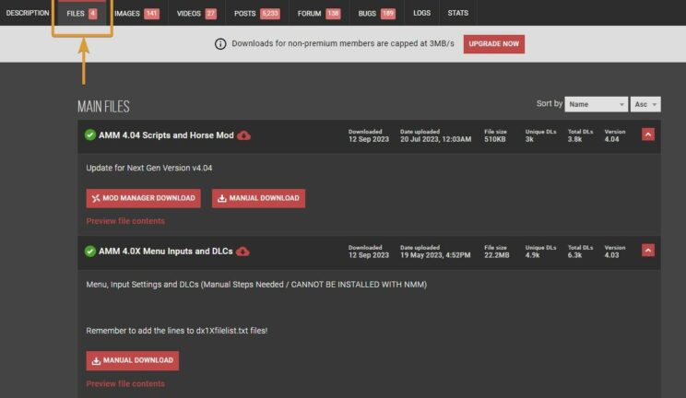Click cloud icon next to AMM 4.0X Menu Inputs
686x398 pixels.
[242, 252]
